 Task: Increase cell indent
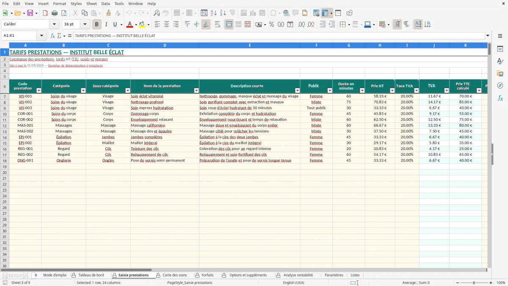323,25
